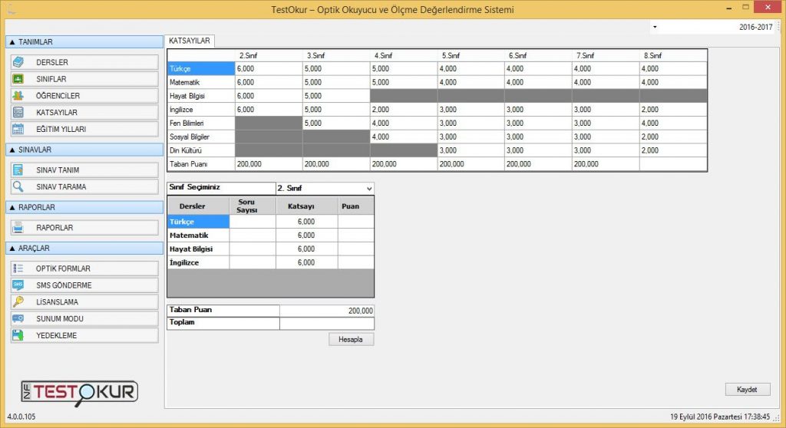786x428 pixels.
Task: Click Sosyal Bilgiler 4.Sınıf 4,000 cell
Action: 404,137
